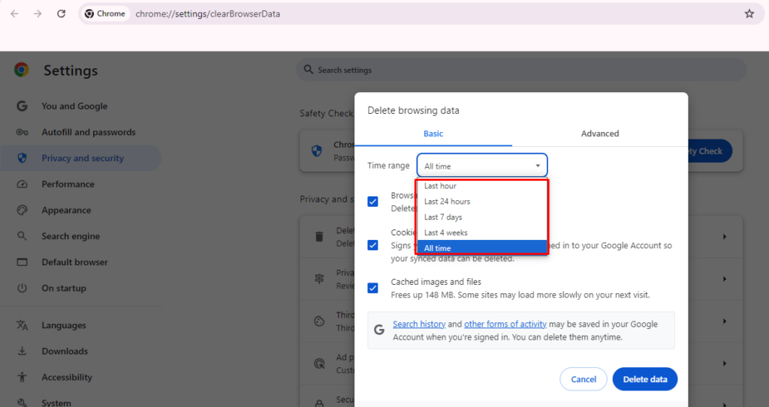
Task: Cancel the Delete browsing data dialog
Action: [x=583, y=379]
